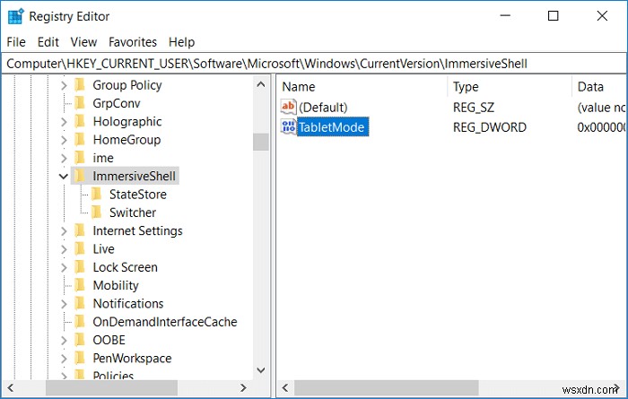Image resolution: width=628 pixels, height=399 pixels.
Task: Click the registry path address bar
Action: [x=314, y=64]
